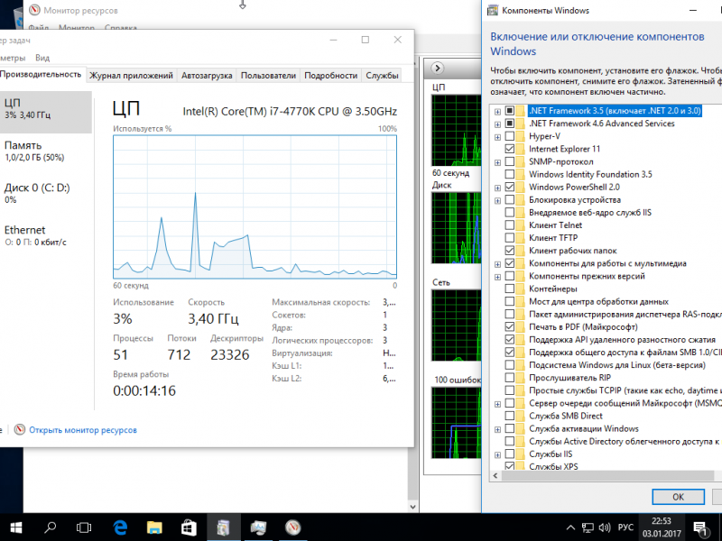Click the taskbar clock 22:53
This screenshot has width=722, height=541.
pyautogui.click(x=662, y=527)
